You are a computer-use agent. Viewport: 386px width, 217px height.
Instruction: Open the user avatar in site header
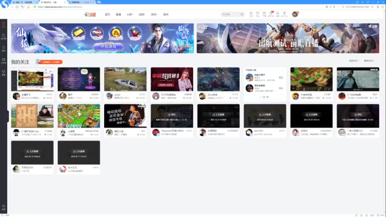click(x=295, y=14)
